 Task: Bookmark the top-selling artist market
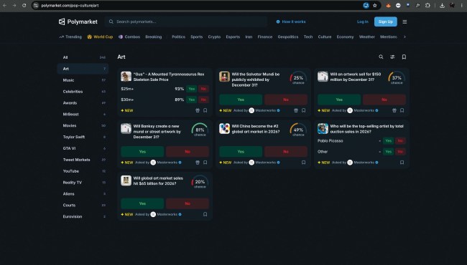[402, 163]
